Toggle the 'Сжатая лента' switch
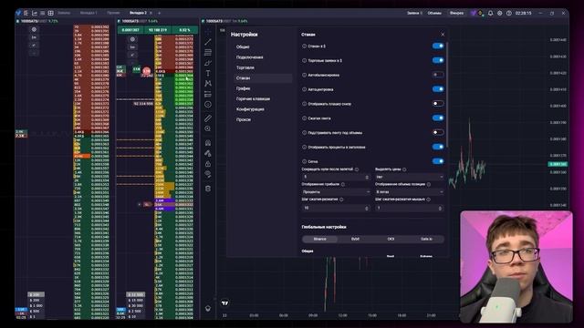This screenshot has height=328, width=584. point(438,118)
